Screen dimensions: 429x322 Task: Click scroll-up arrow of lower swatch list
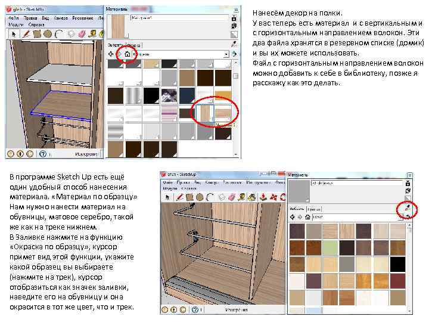(x=409, y=225)
